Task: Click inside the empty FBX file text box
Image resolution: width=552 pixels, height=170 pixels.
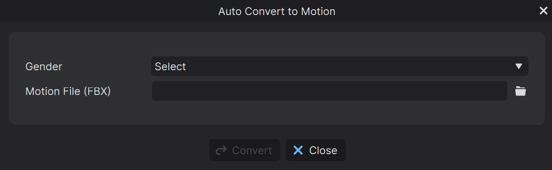Action: (x=330, y=91)
